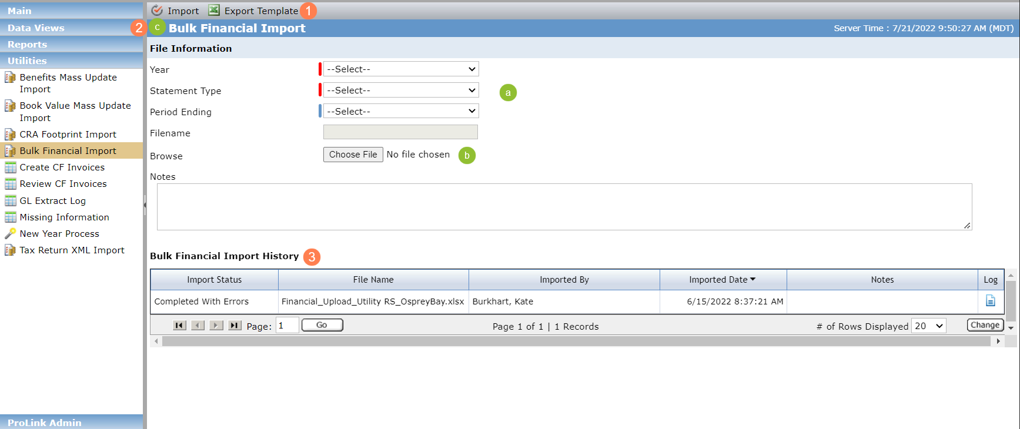Open Tax Return XML Import utility

(x=72, y=250)
